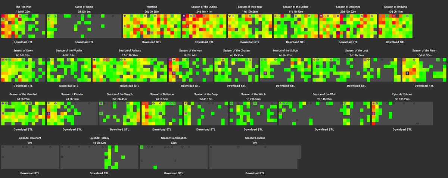Download STL for Season of the Splicer
Image resolution: width=448 pixels, height=178 pixels.
(286, 86)
